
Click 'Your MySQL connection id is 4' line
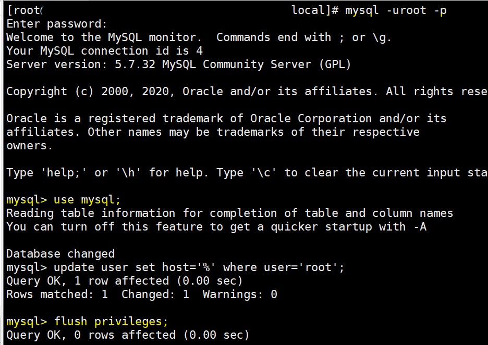[105, 51]
